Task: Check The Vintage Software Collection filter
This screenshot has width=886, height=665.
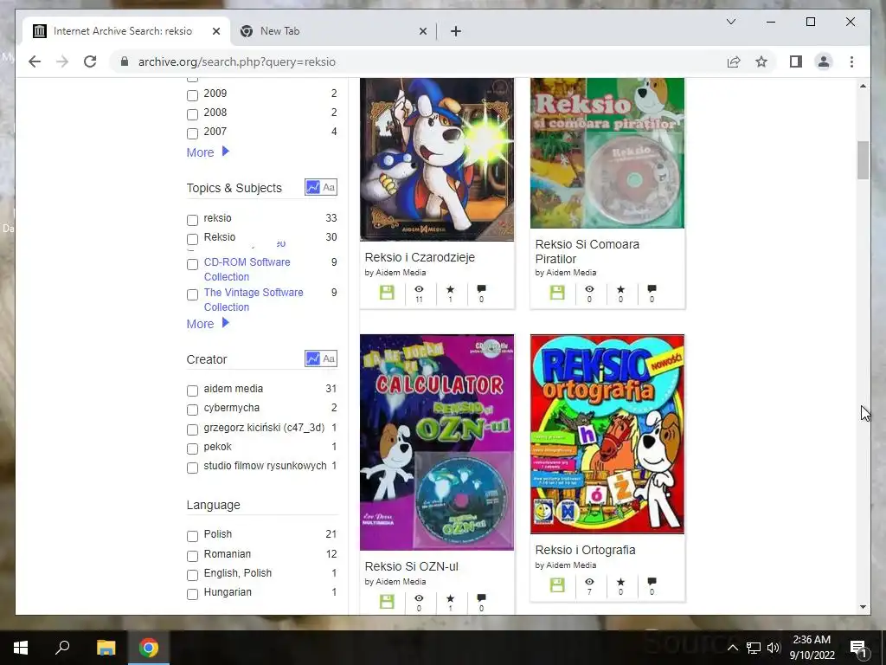Action: click(x=192, y=294)
